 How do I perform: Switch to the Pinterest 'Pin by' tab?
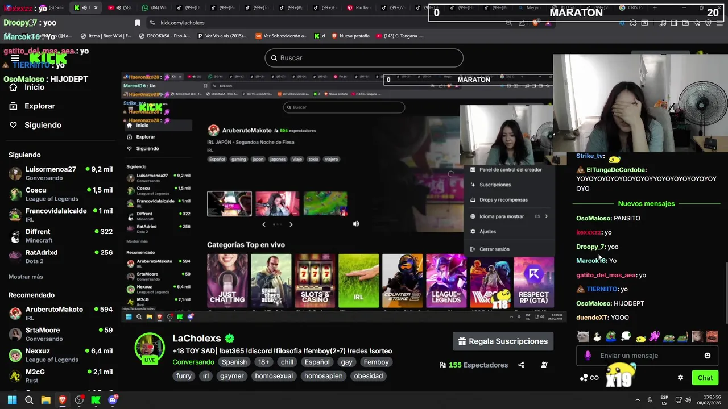pos(358,8)
